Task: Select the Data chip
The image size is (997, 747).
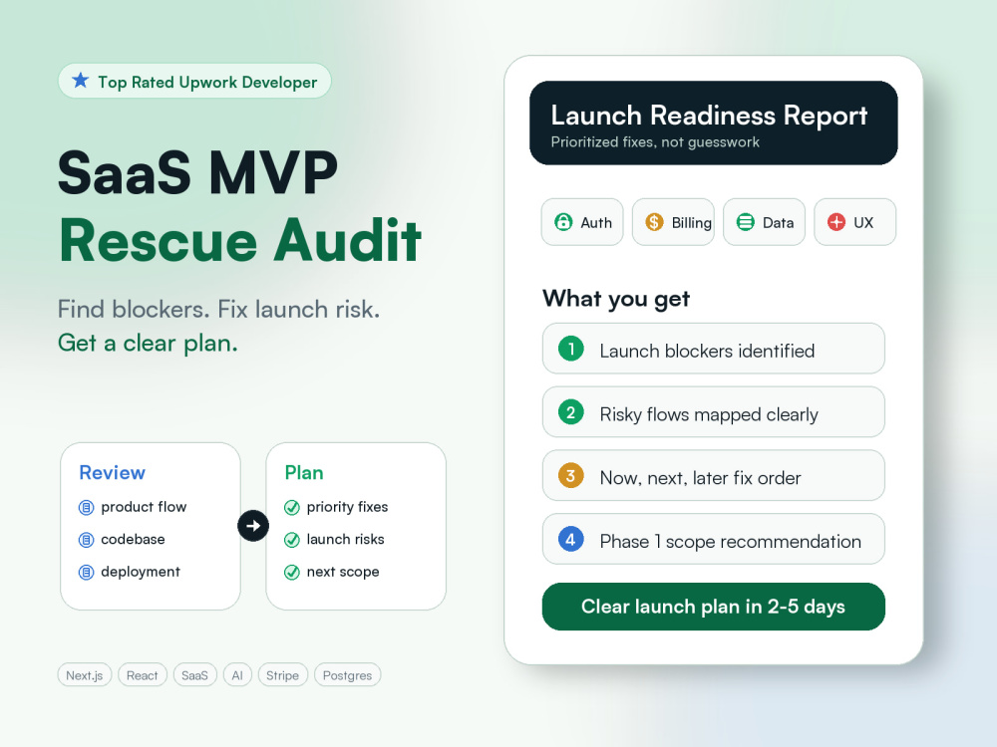Action: point(765,222)
